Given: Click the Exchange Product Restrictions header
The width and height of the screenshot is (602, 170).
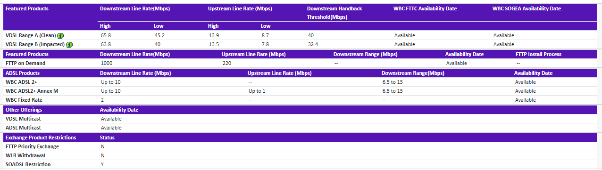Looking at the screenshot, I should click(41, 138).
